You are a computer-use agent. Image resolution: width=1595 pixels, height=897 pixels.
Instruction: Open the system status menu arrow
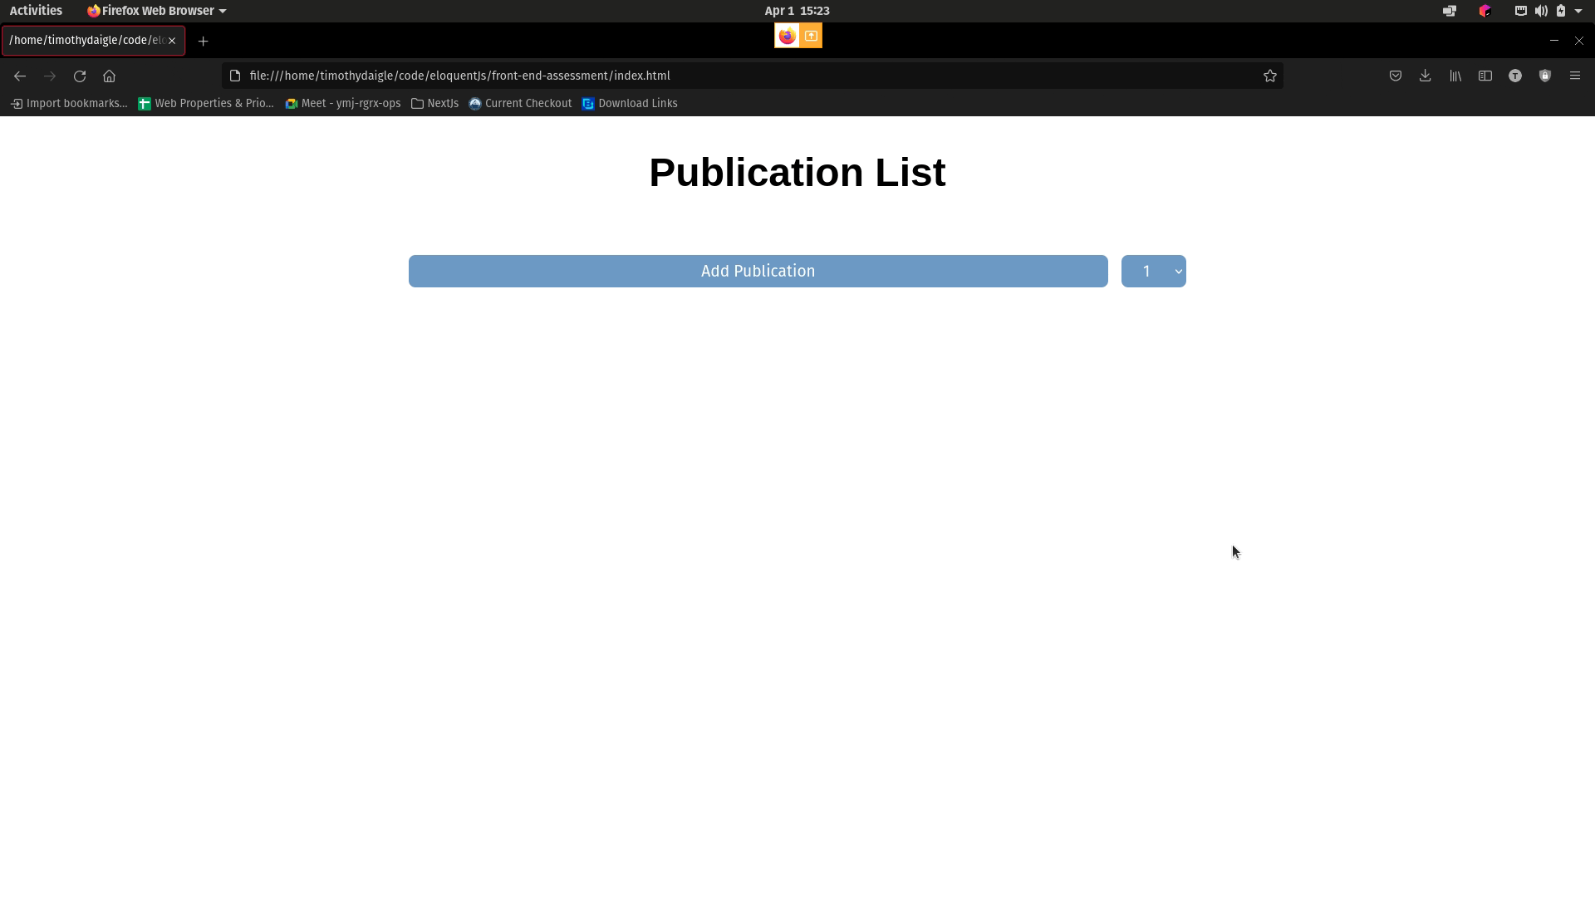(1578, 11)
